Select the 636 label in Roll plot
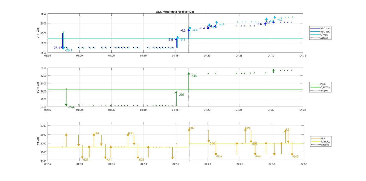This screenshot has height=181, width=366. point(131,133)
